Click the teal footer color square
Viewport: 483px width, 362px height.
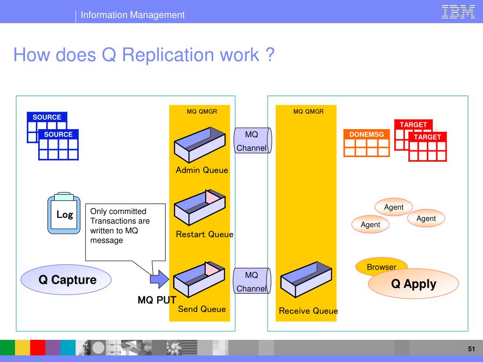tap(68, 347)
